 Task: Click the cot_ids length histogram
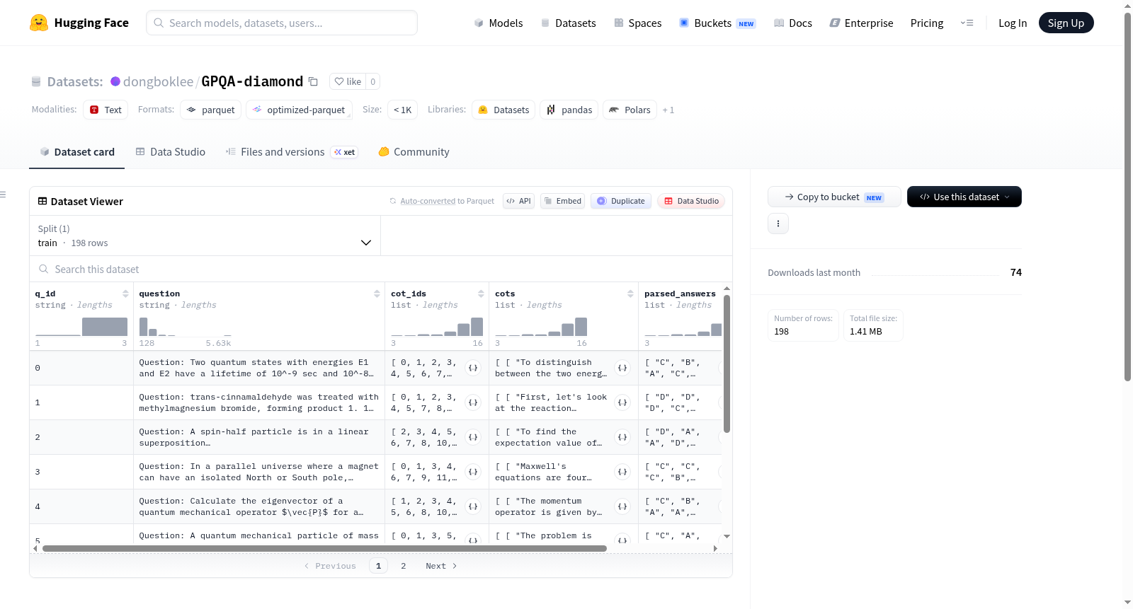coord(437,327)
